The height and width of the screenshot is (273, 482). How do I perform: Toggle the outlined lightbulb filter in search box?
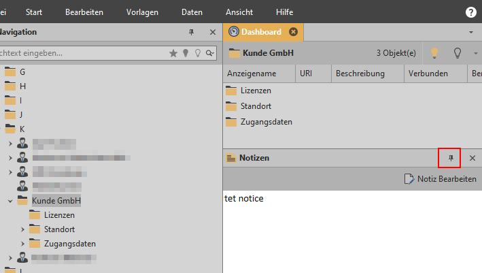point(198,52)
